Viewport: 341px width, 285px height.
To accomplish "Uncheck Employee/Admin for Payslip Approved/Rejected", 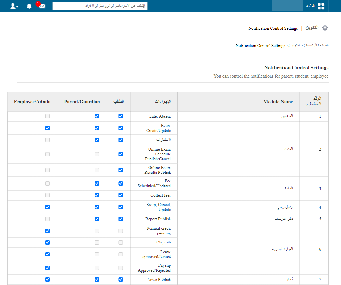I will [x=47, y=268].
